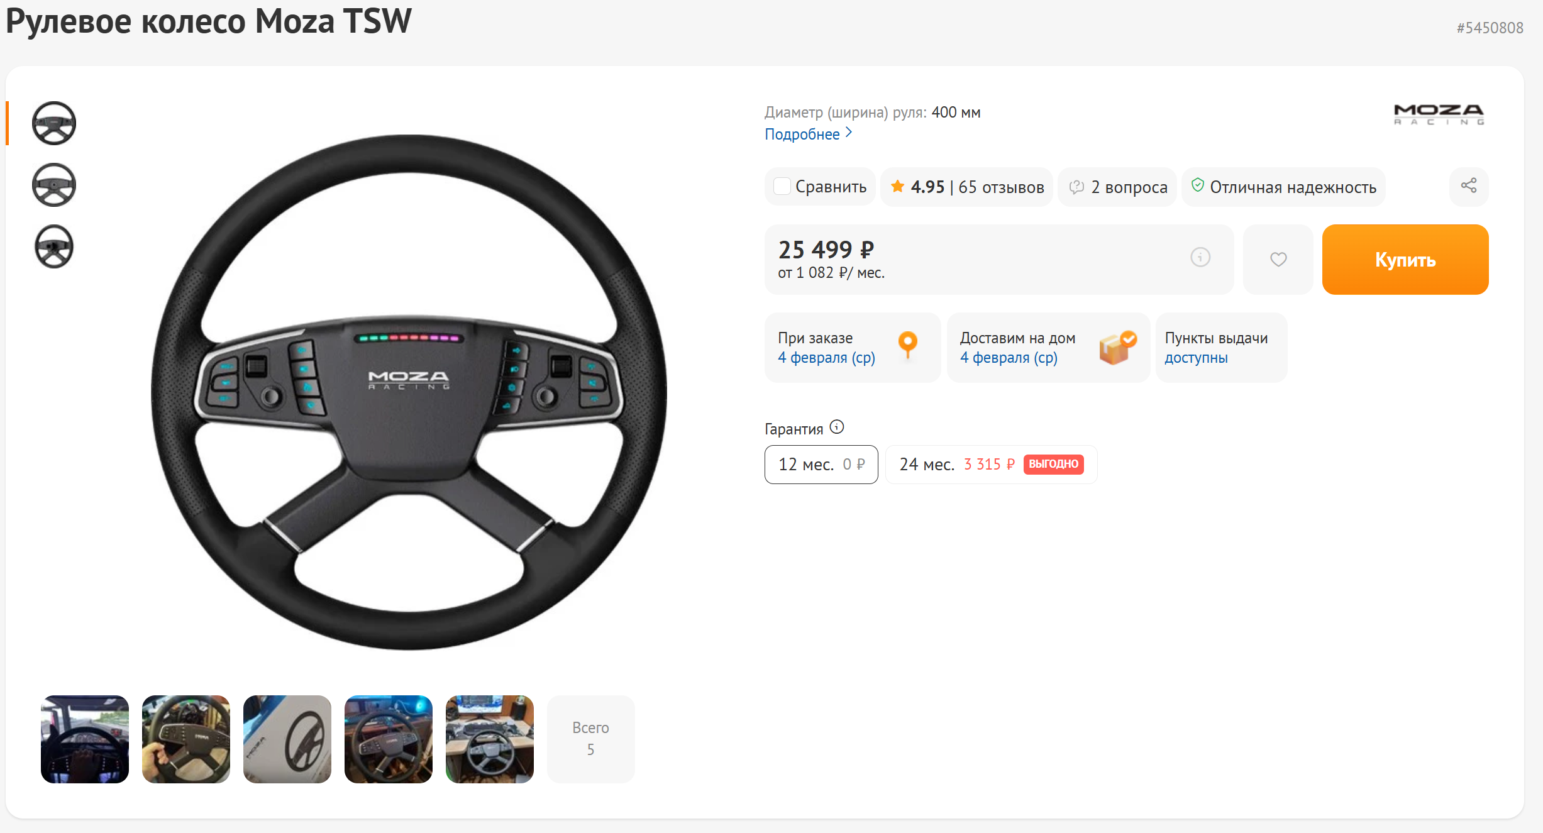
Task: Click the share icon button
Action: [1468, 186]
